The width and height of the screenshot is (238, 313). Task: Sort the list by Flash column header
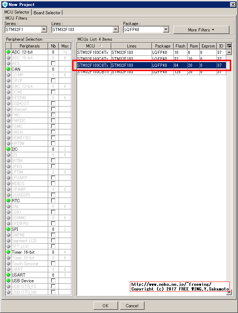[181, 46]
